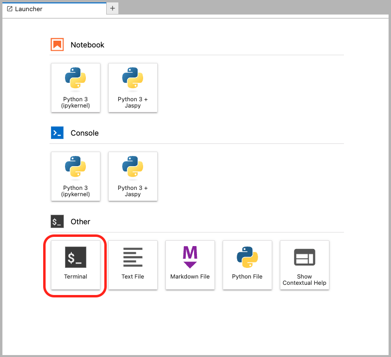
Task: Click the Launcher tab's small launch icon
Action: [10, 9]
